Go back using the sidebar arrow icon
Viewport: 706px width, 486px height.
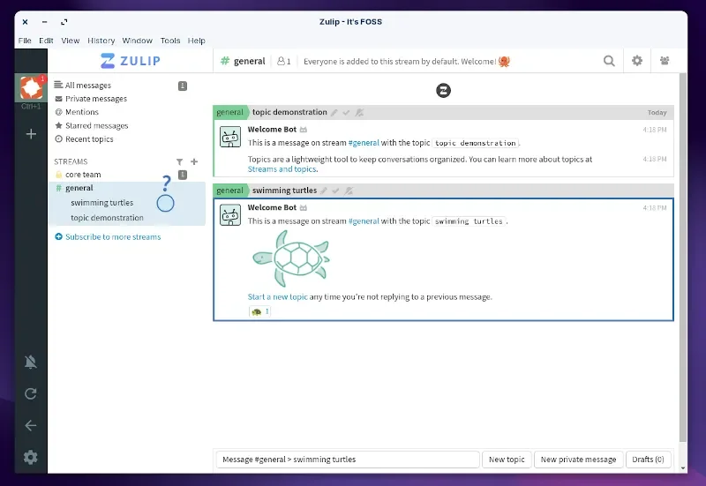(31, 425)
